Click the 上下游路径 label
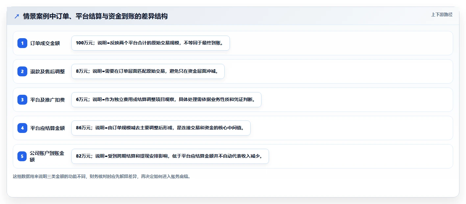The height and width of the screenshot is (204, 466). point(442,14)
